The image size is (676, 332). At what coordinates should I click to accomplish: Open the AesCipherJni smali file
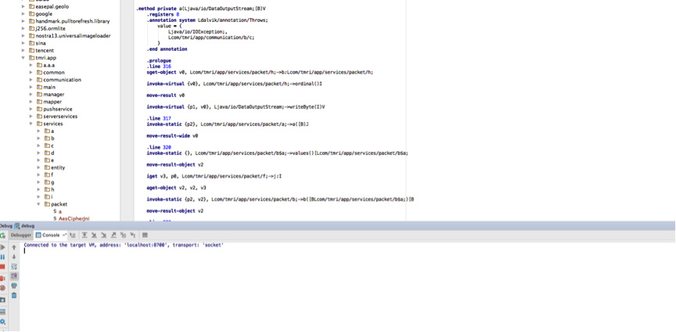pos(74,219)
